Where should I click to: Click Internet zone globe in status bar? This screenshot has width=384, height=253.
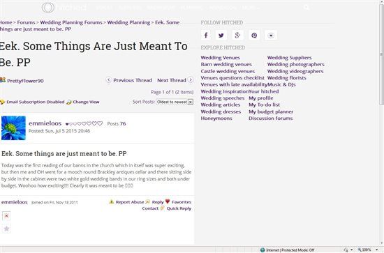coord(263,250)
